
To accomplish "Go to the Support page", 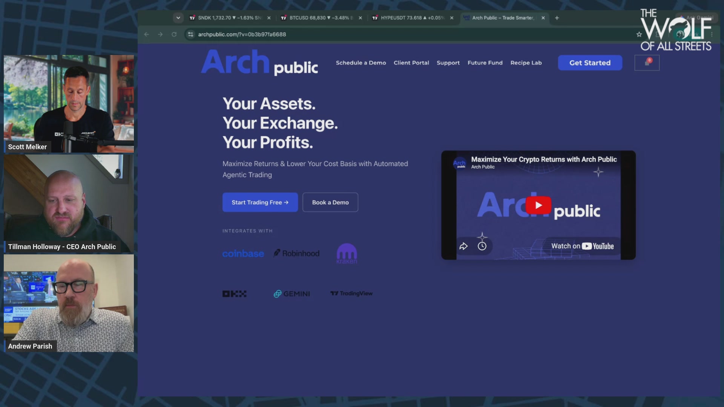I will point(448,63).
